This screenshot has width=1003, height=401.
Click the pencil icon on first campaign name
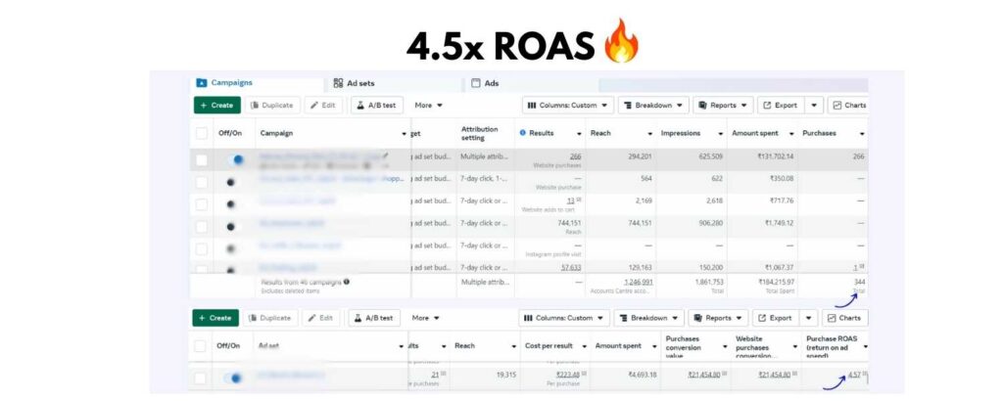(385, 156)
